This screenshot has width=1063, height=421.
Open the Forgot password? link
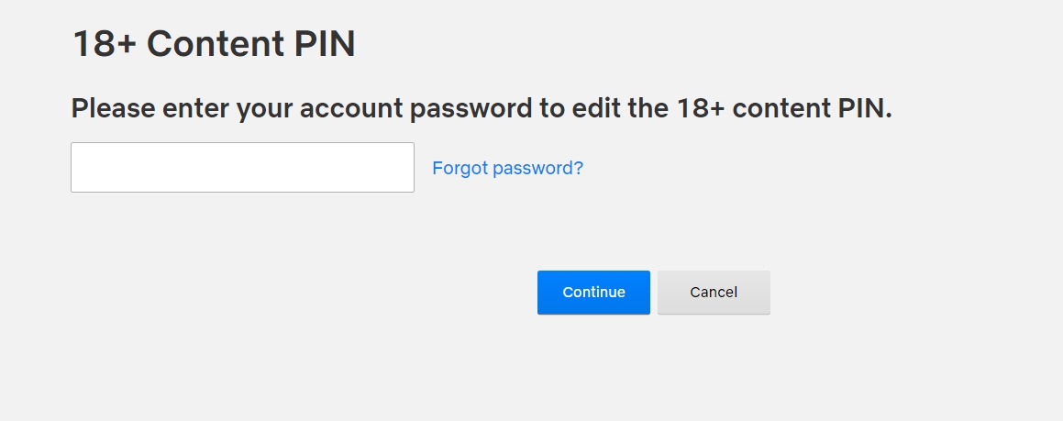(x=507, y=168)
